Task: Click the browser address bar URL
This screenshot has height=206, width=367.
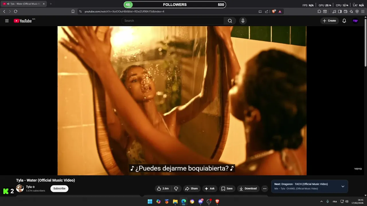Action: click(124, 11)
